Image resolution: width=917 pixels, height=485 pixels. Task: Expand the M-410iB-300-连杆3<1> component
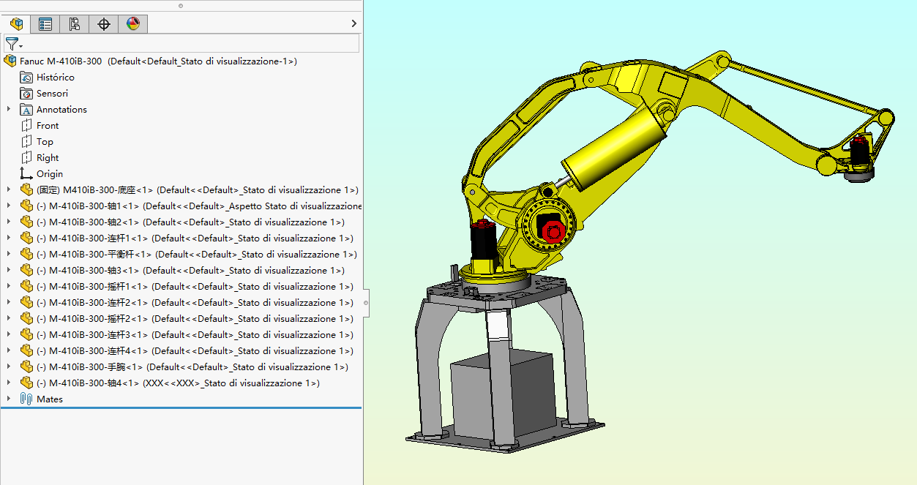point(9,334)
